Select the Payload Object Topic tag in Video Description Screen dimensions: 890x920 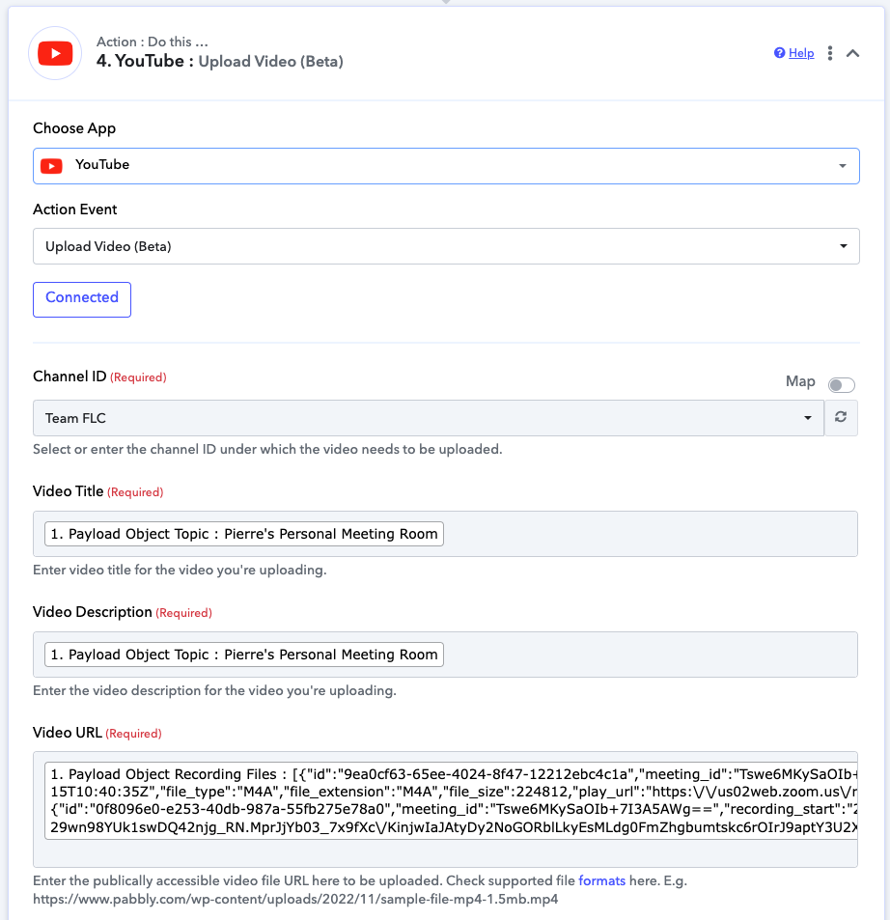pos(244,655)
